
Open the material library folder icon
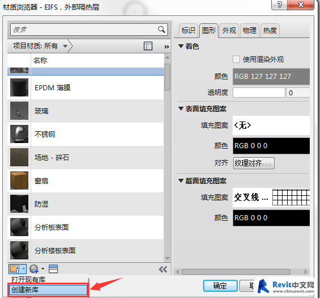click(15, 269)
